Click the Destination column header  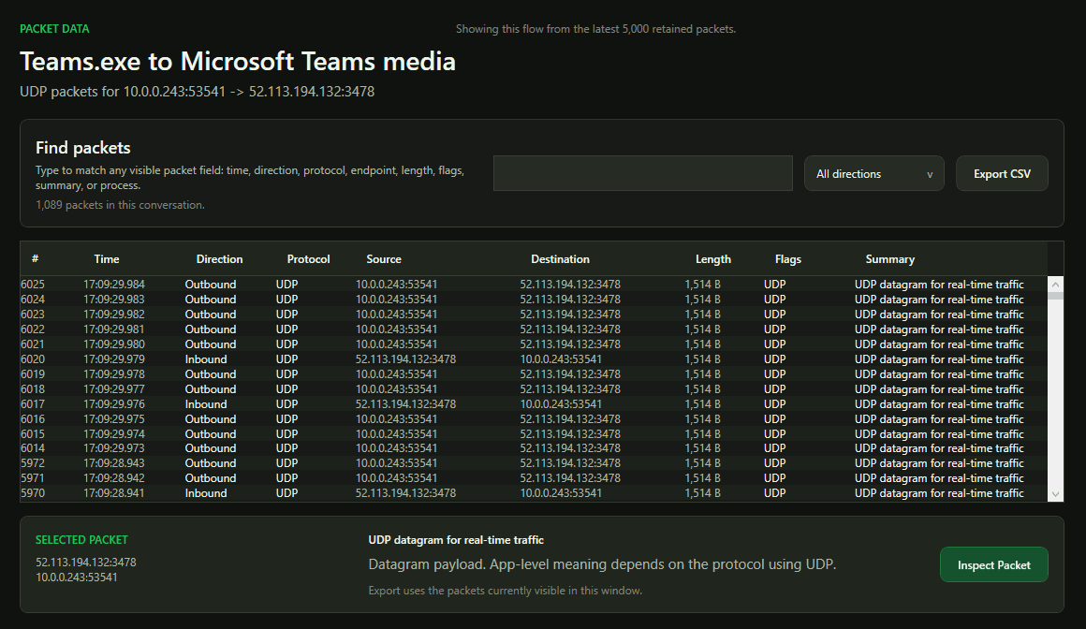tap(560, 258)
